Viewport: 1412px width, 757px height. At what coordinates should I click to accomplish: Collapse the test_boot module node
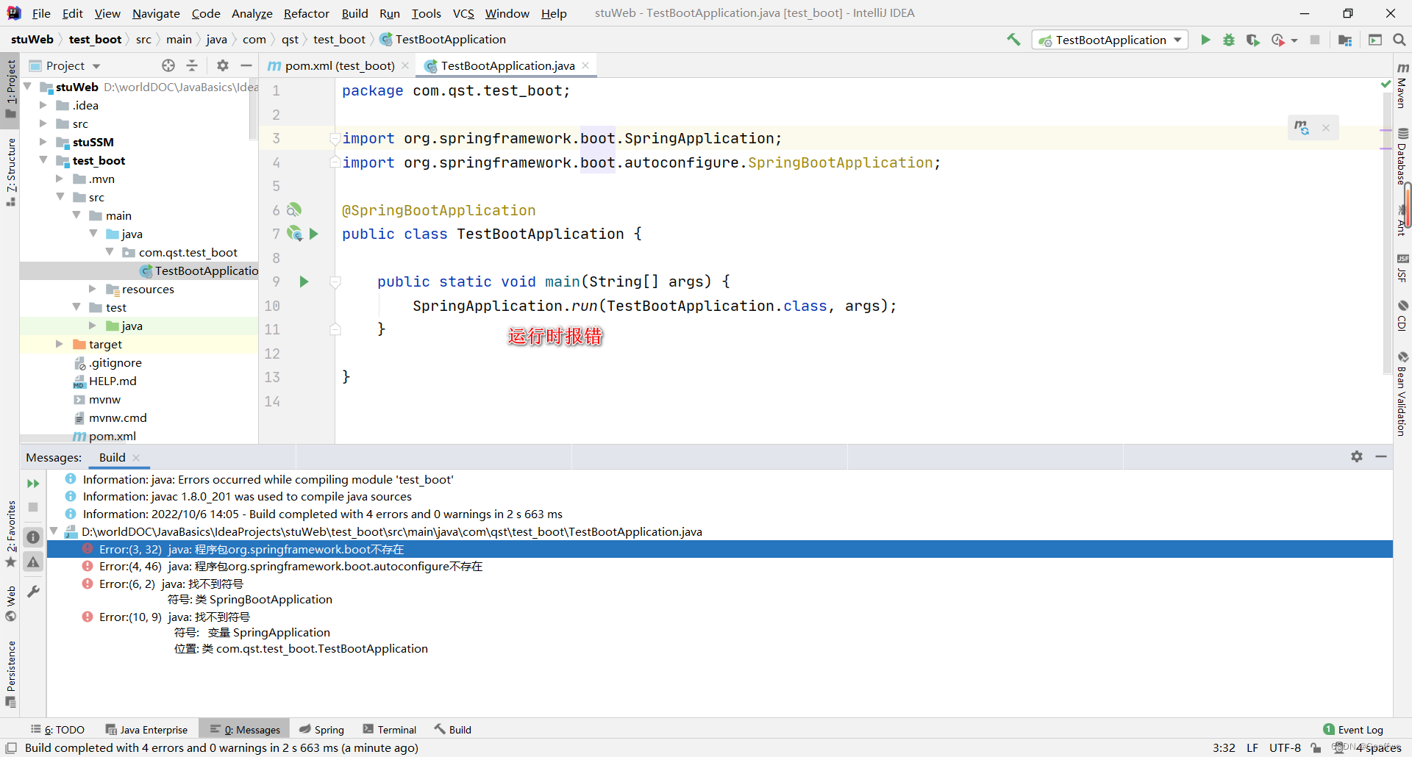pyautogui.click(x=43, y=160)
